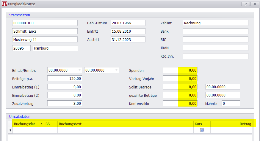Click the Mitgliedskonto app icon in title bar
The image size is (260, 141).
click(x=4, y=4)
